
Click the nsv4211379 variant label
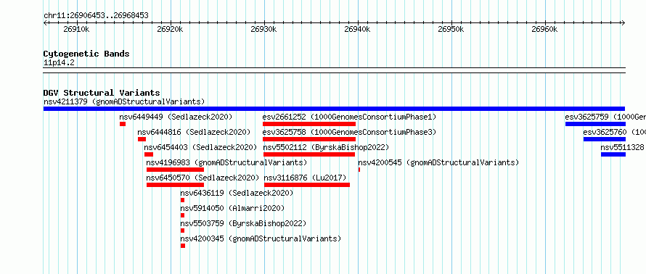pos(124,101)
